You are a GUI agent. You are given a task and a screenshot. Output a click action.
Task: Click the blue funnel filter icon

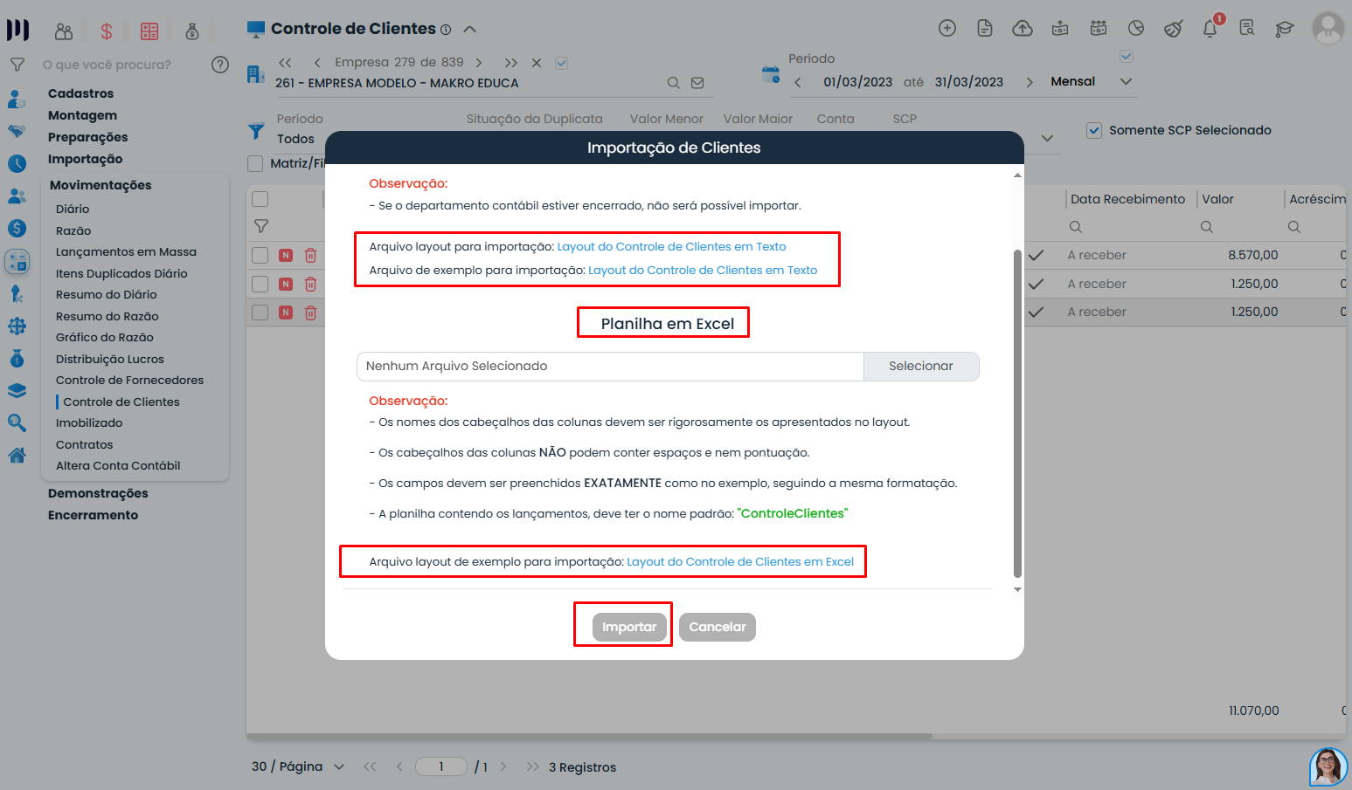point(256,131)
